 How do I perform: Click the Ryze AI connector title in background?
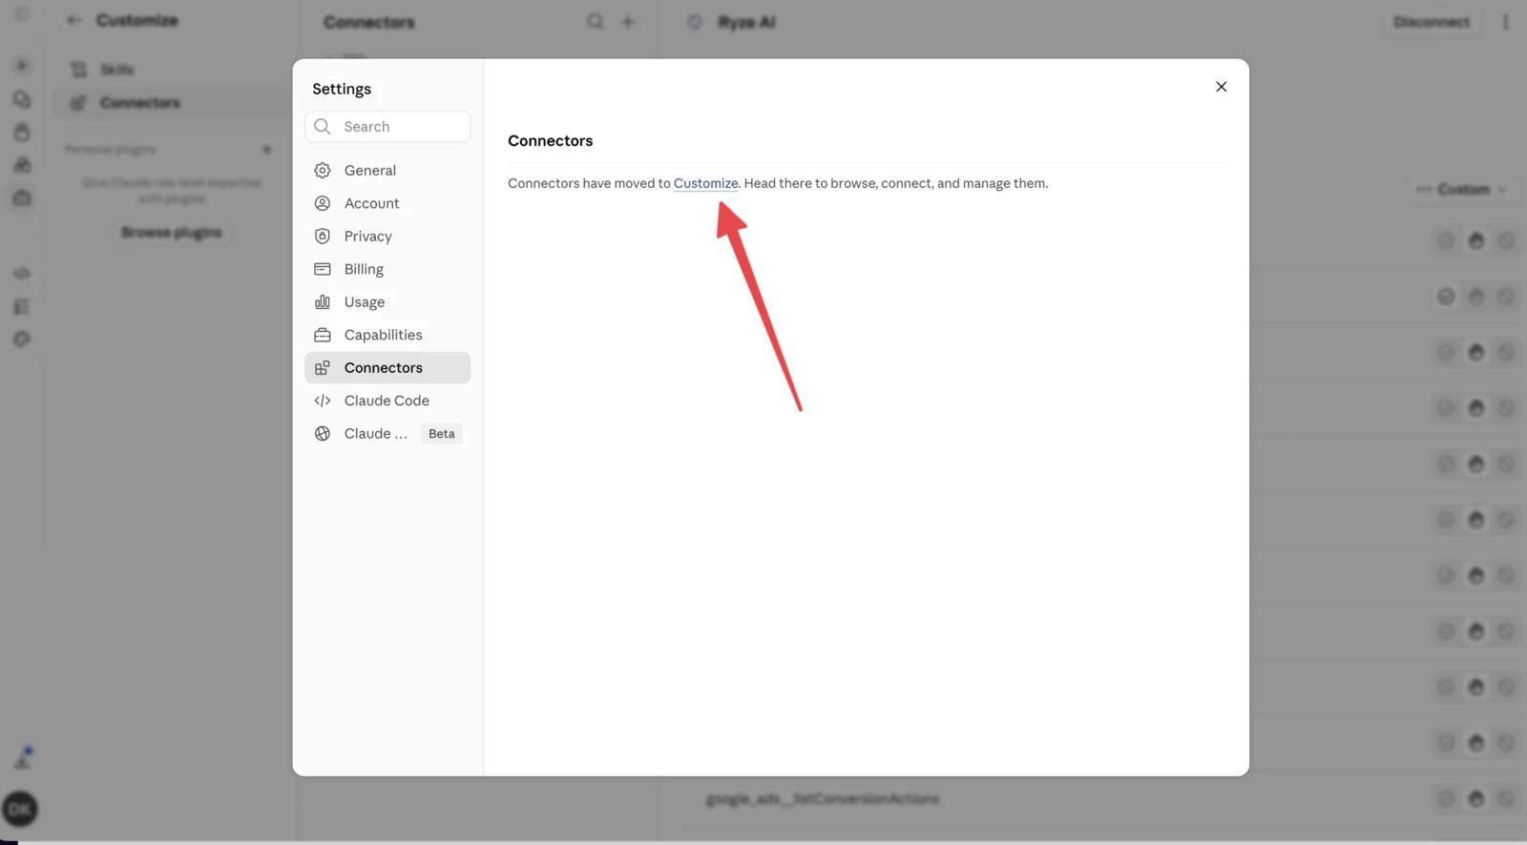[746, 22]
